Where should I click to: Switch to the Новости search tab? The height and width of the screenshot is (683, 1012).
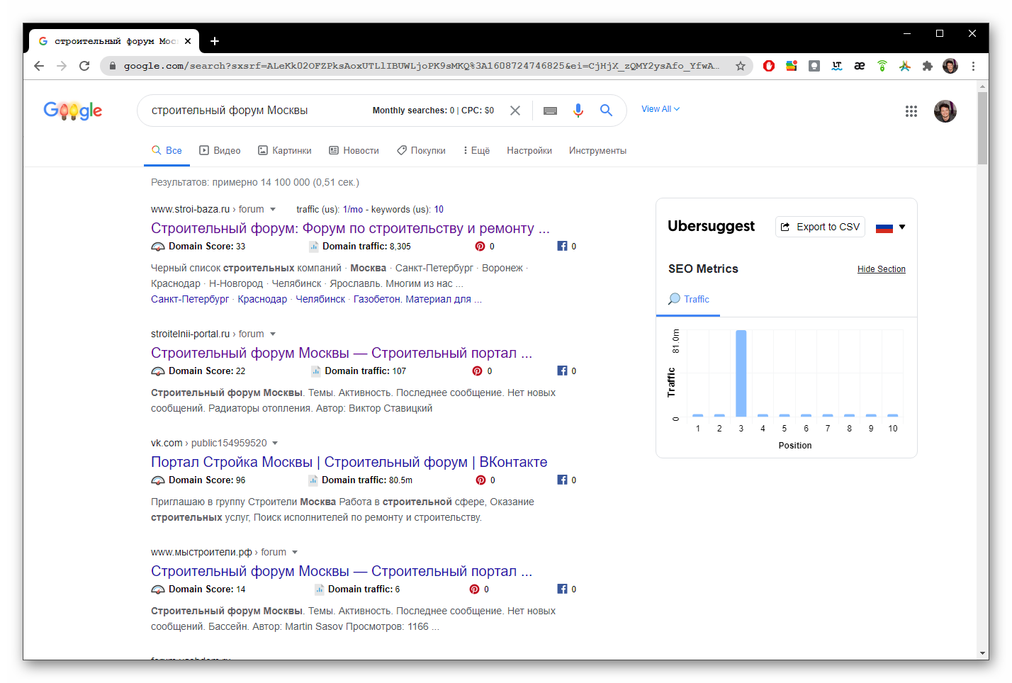(354, 151)
